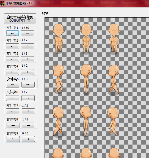Viewport: 149px width, 158px height.
Task: Click the 预览 label above preview
Action: pyautogui.click(x=45, y=14)
